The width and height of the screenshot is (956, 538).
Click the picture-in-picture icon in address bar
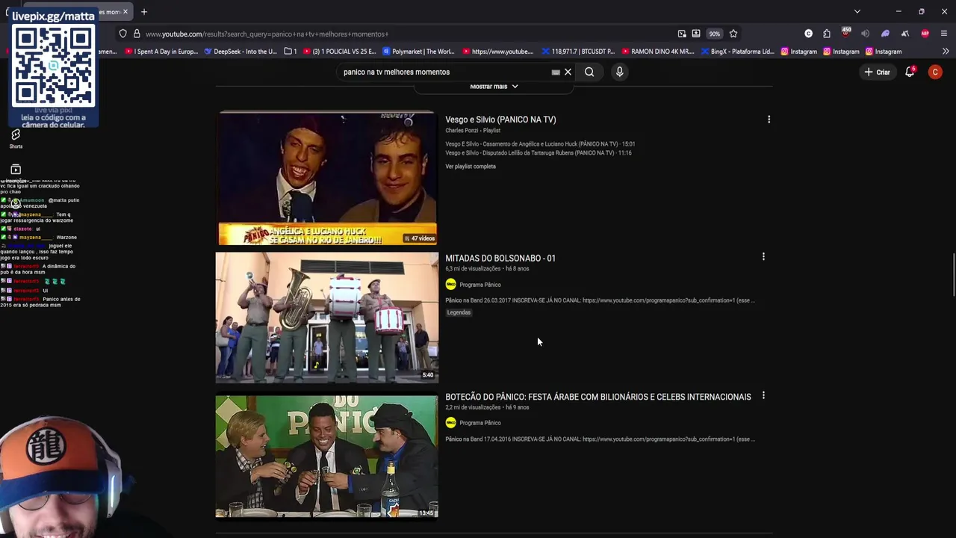point(682,34)
